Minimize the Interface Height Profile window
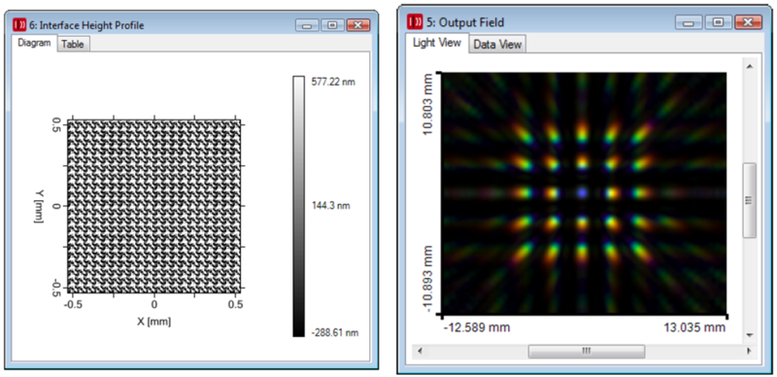This screenshot has height=377, width=777. pos(307,25)
